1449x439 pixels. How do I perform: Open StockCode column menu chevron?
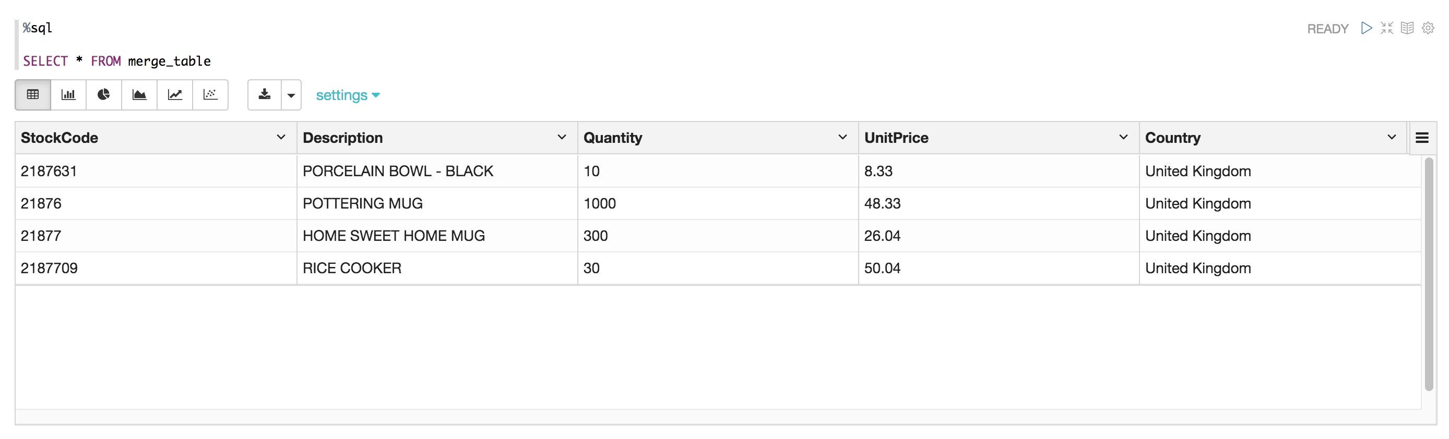(x=281, y=137)
